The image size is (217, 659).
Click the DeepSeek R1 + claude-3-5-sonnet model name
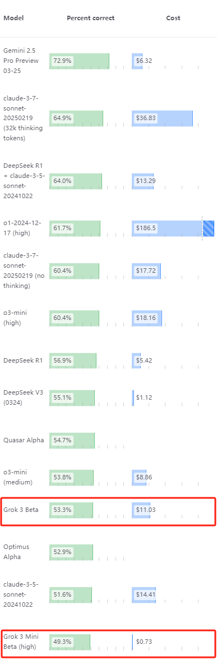22,181
